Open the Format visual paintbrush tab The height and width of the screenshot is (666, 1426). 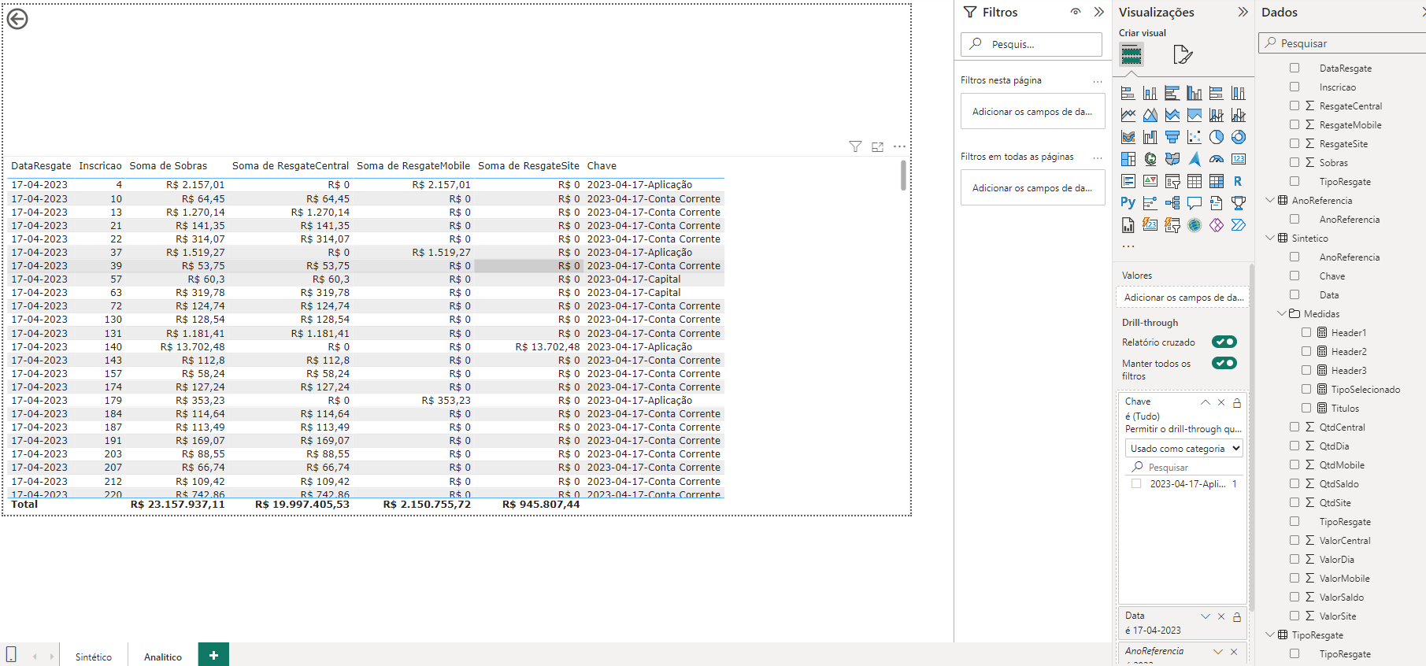1183,54
